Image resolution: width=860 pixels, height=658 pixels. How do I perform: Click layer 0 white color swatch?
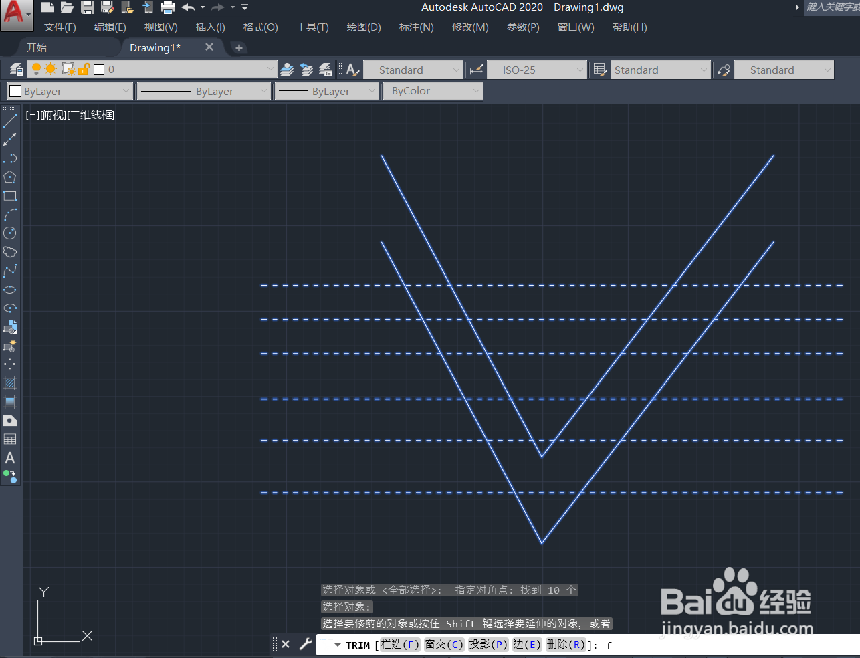coord(99,70)
